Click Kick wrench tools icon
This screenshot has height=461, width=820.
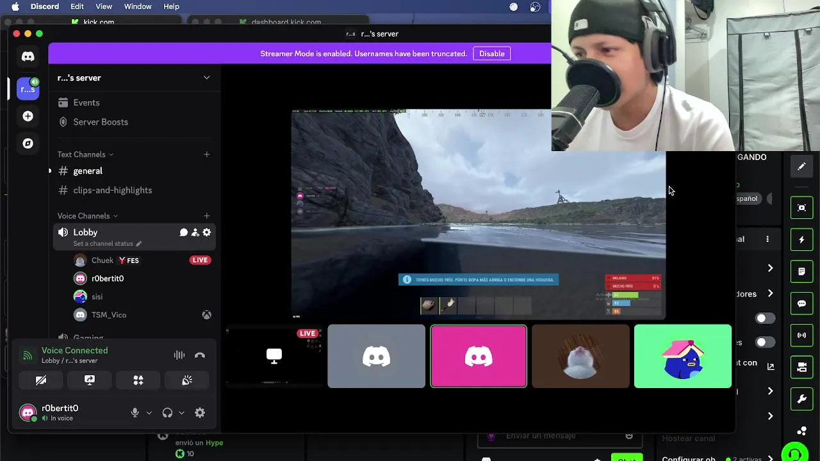(801, 400)
